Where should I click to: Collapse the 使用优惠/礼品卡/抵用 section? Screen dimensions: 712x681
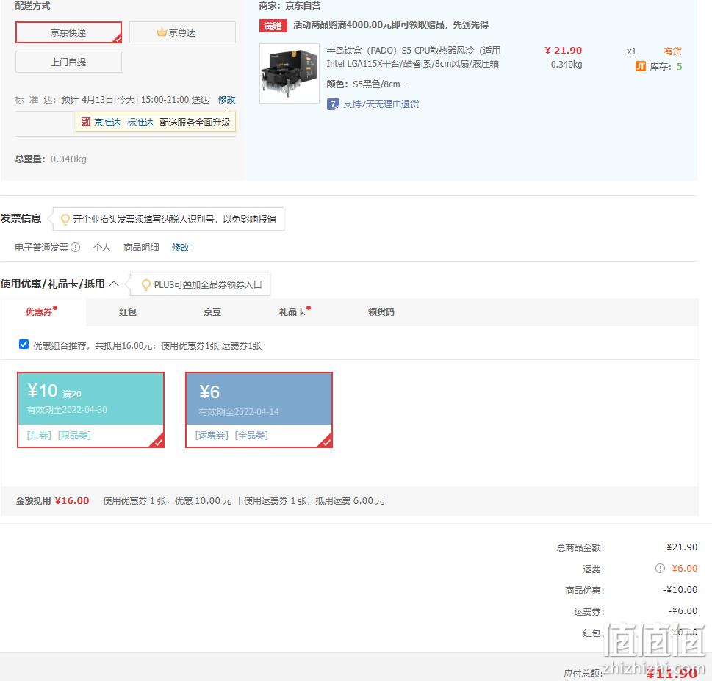115,284
